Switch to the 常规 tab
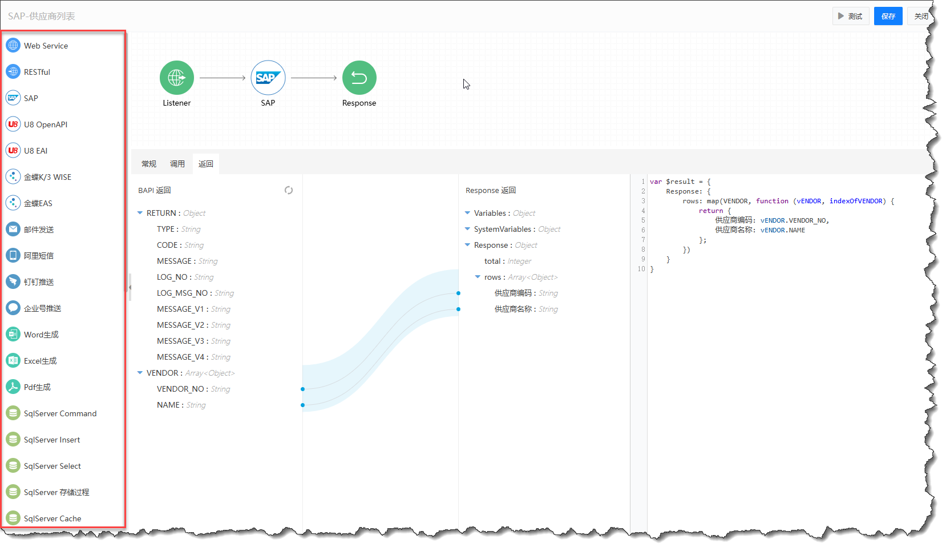The height and width of the screenshot is (551, 950). [149, 164]
